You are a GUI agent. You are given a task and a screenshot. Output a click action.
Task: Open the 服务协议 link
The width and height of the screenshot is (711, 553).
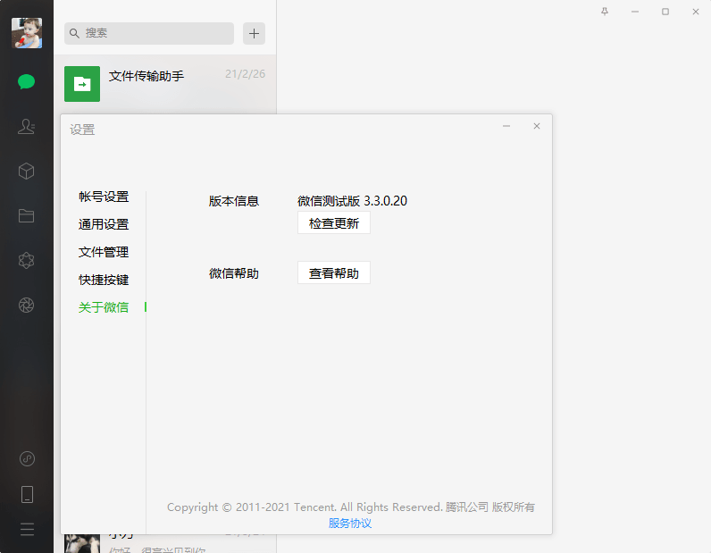coord(350,523)
